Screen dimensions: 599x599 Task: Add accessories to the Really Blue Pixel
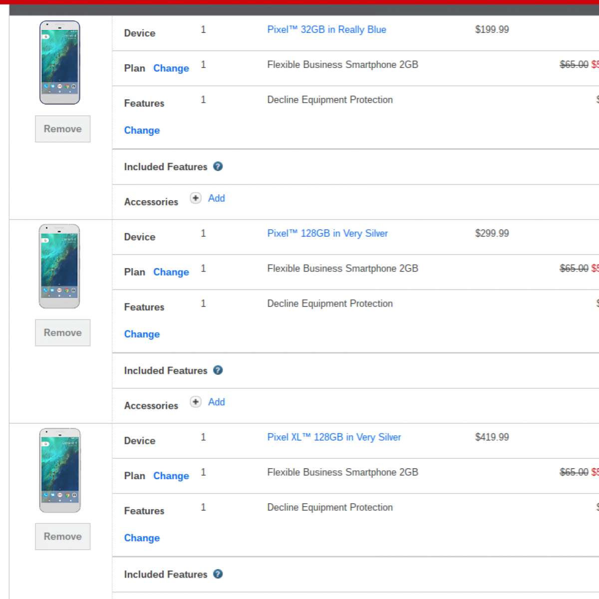[217, 198]
